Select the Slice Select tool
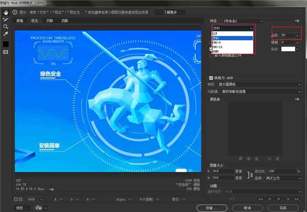Viewport: 307px width, 212px height. tap(6, 20)
